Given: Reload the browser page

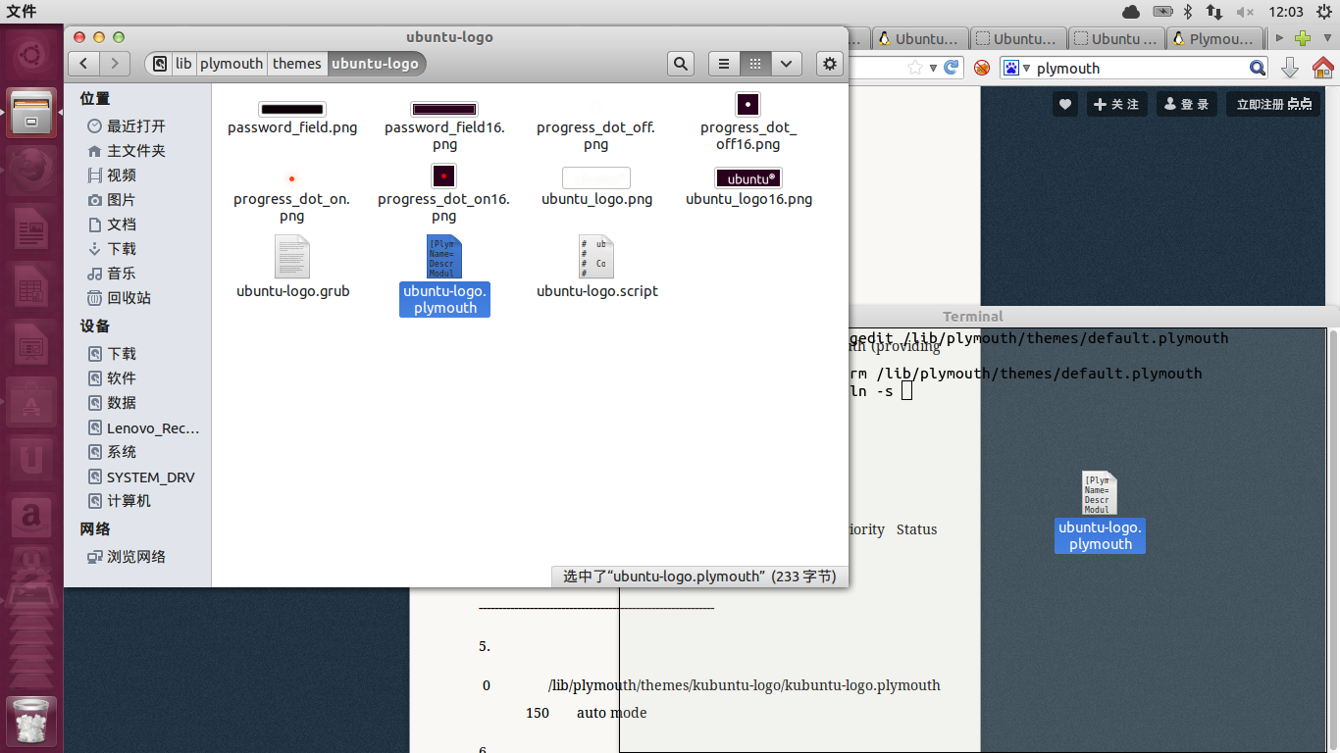Looking at the screenshot, I should (951, 68).
